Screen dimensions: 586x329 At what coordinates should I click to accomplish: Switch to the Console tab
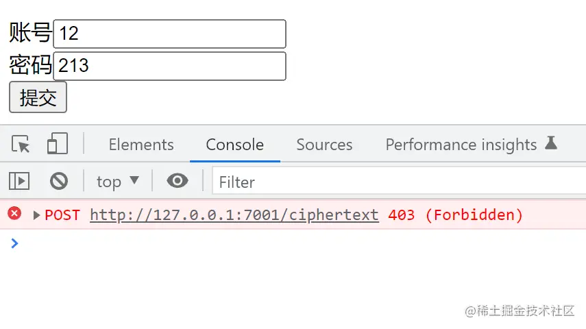234,145
